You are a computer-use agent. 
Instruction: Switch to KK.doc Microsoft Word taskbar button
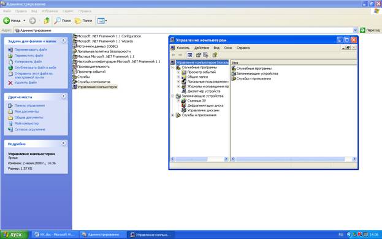pyautogui.click(x=56, y=235)
